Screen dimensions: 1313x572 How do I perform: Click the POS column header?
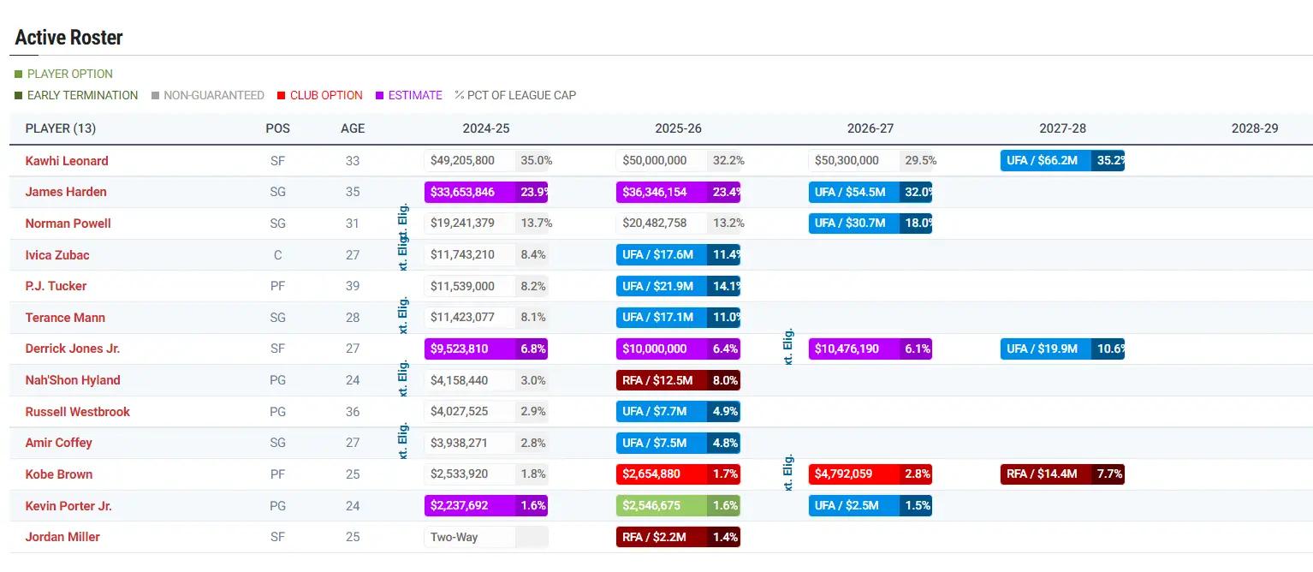click(x=277, y=128)
